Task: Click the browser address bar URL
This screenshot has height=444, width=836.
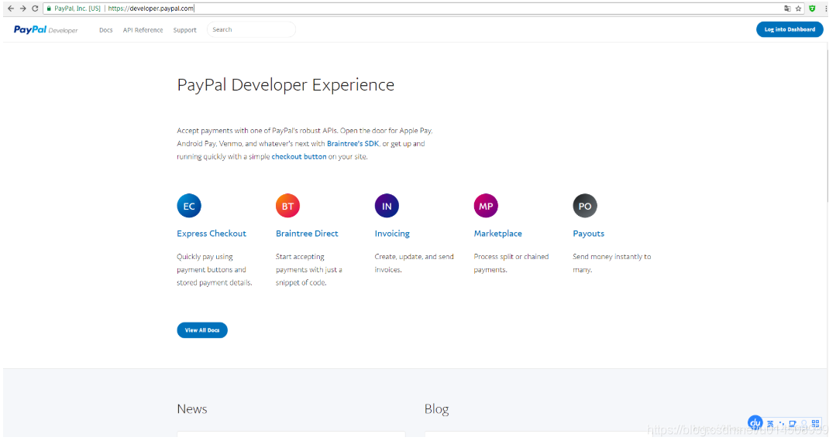Action: 150,9
